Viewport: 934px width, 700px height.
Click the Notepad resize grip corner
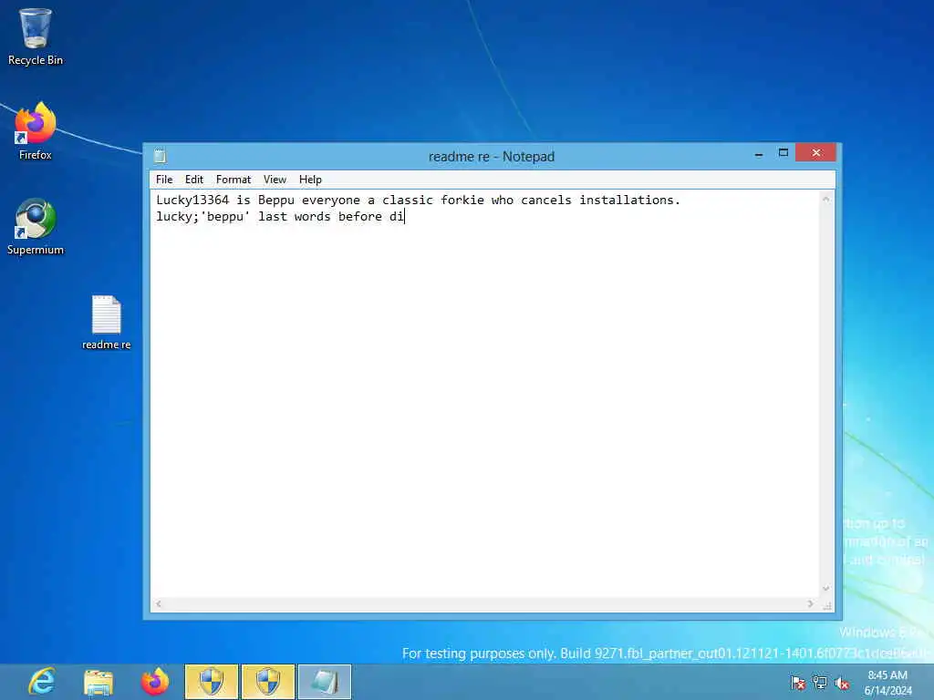pyautogui.click(x=827, y=605)
